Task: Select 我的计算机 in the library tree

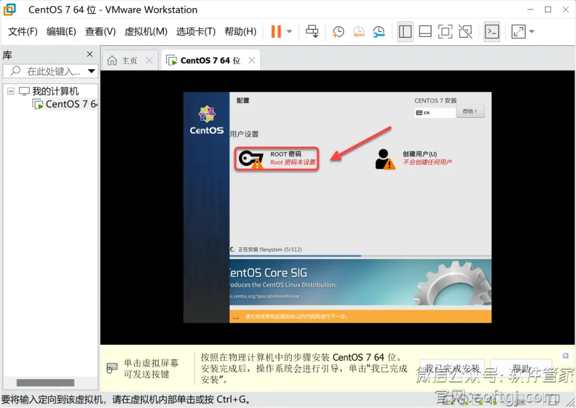Action: [x=55, y=91]
